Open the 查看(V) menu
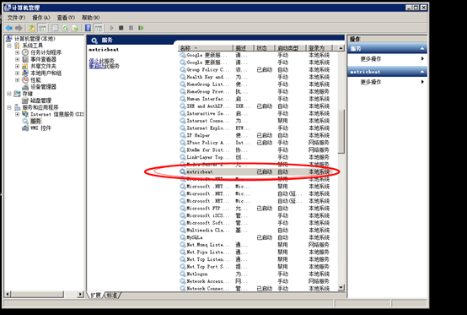 [x=66, y=18]
